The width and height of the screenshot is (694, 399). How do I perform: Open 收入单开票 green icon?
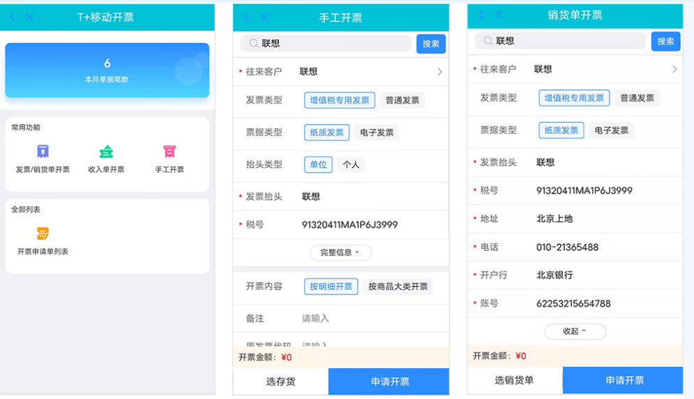(x=106, y=152)
